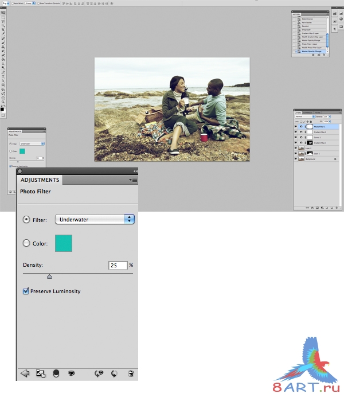
Task: Switch to the Channels tab
Action: [x=307, y=112]
